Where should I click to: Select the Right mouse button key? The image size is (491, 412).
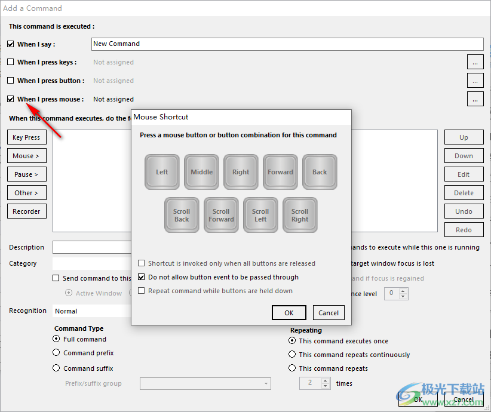pos(241,172)
